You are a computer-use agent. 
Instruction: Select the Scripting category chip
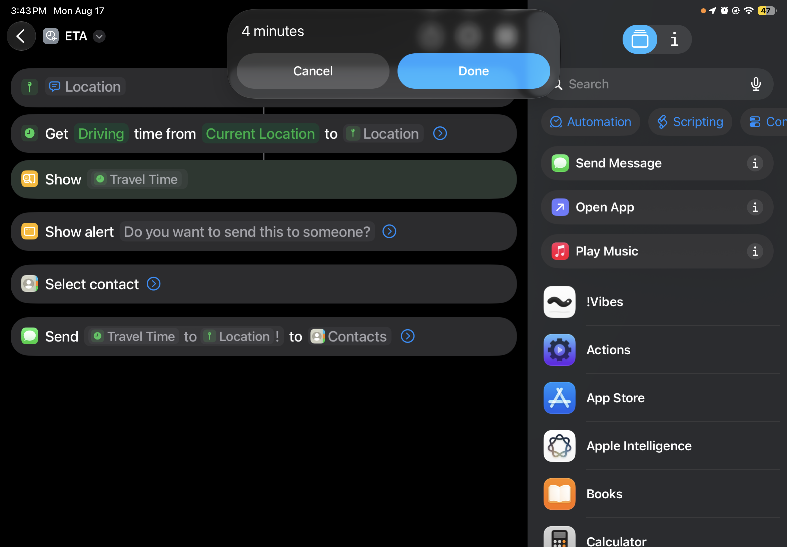pos(690,122)
